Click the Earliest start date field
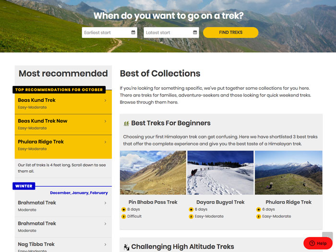 (x=107, y=33)
